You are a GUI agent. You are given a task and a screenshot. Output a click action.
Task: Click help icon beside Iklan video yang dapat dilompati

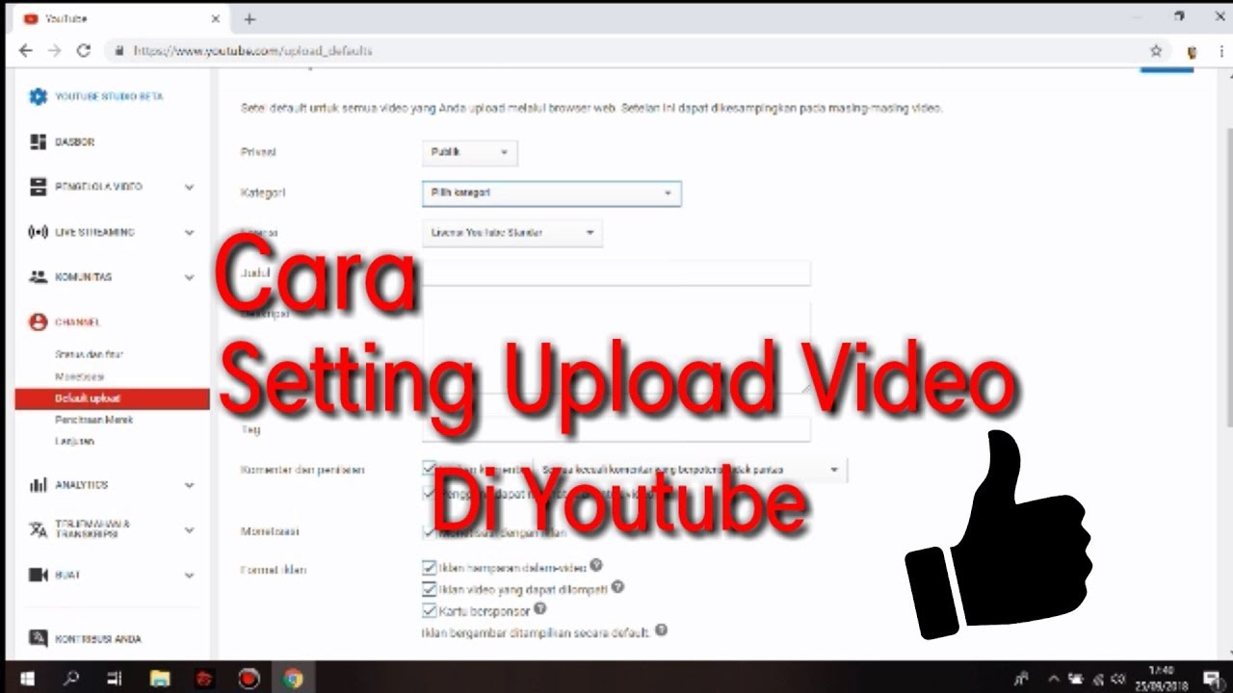pos(617,586)
